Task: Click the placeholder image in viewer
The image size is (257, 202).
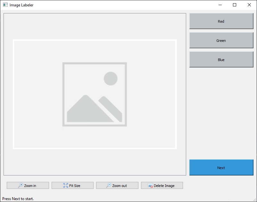Action: pos(95,94)
